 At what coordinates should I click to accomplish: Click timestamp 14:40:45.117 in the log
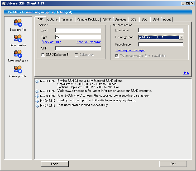(47, 101)
